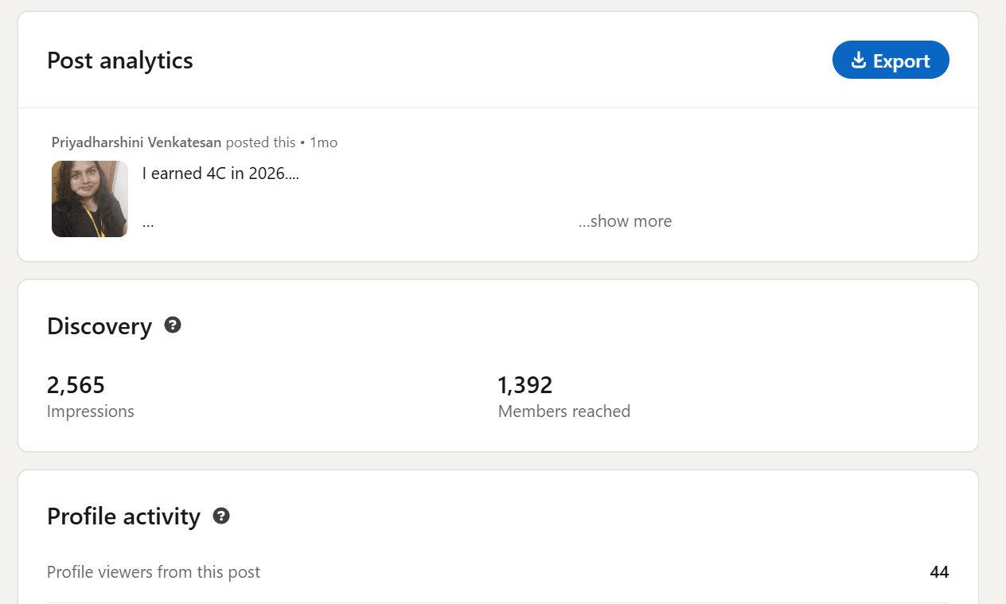
Task: Click the download arrow icon in Export
Action: pos(858,60)
